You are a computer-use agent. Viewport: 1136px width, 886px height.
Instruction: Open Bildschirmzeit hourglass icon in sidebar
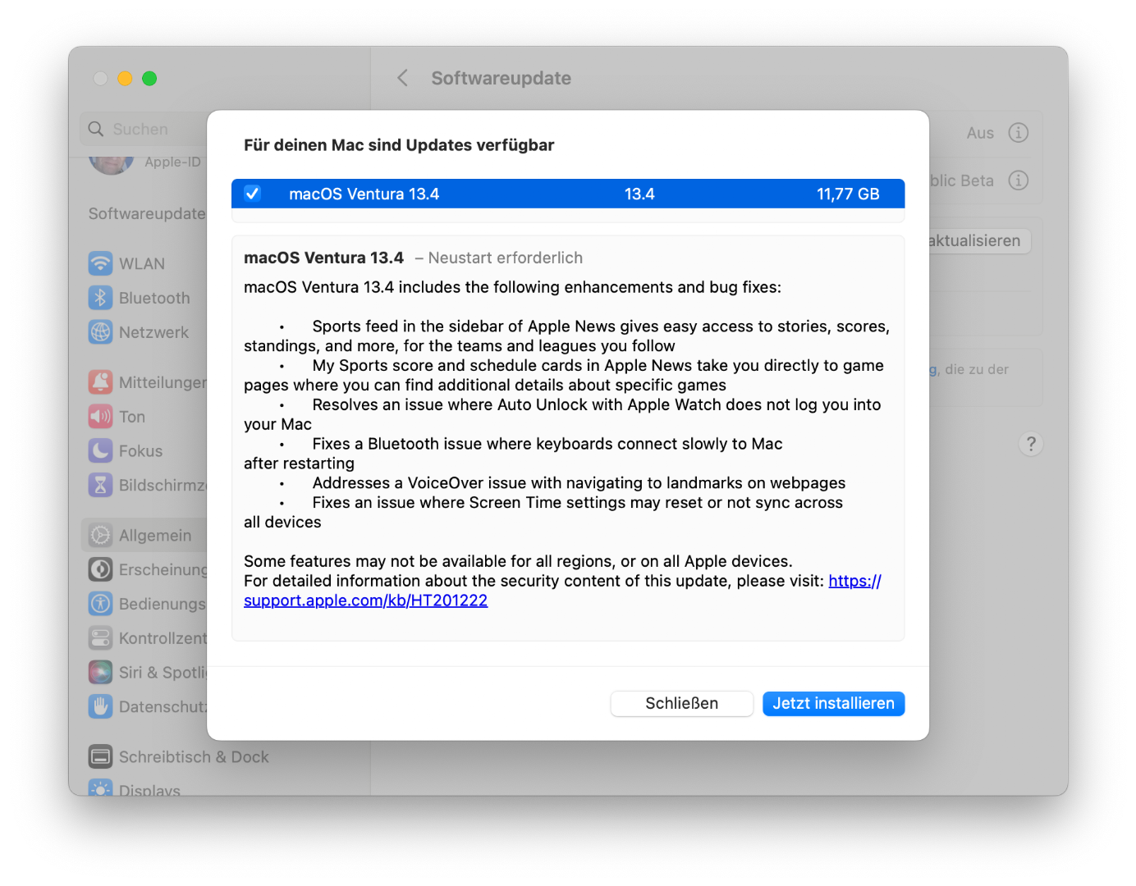click(x=100, y=486)
